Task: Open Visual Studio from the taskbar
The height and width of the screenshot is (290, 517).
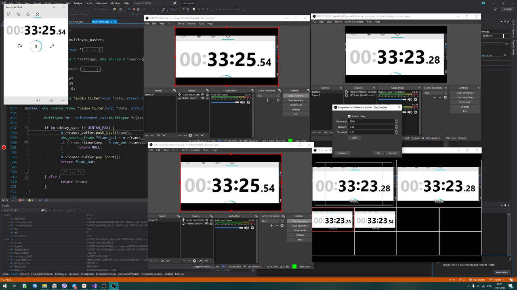Action: [x=94, y=286]
